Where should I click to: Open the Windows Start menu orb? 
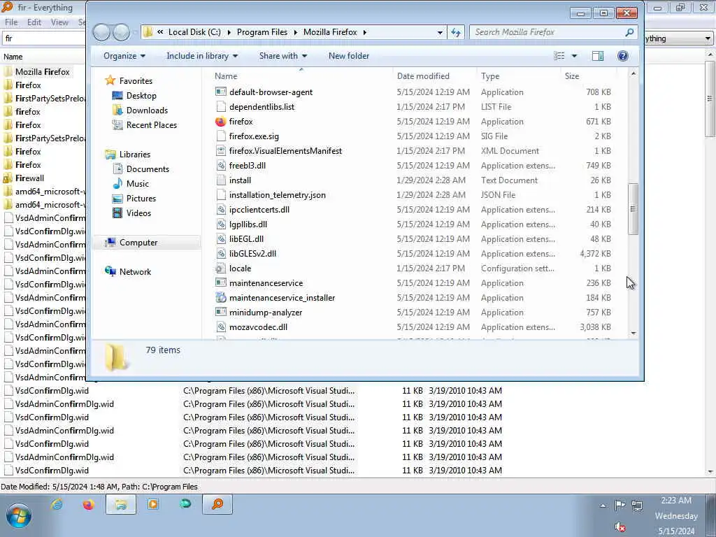tap(19, 515)
